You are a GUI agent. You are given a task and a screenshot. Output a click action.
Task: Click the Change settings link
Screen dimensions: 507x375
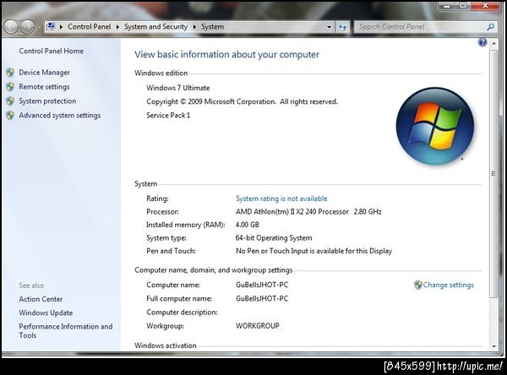coord(448,285)
